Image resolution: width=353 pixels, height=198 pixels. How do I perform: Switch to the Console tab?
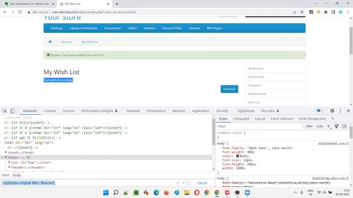(x=50, y=111)
